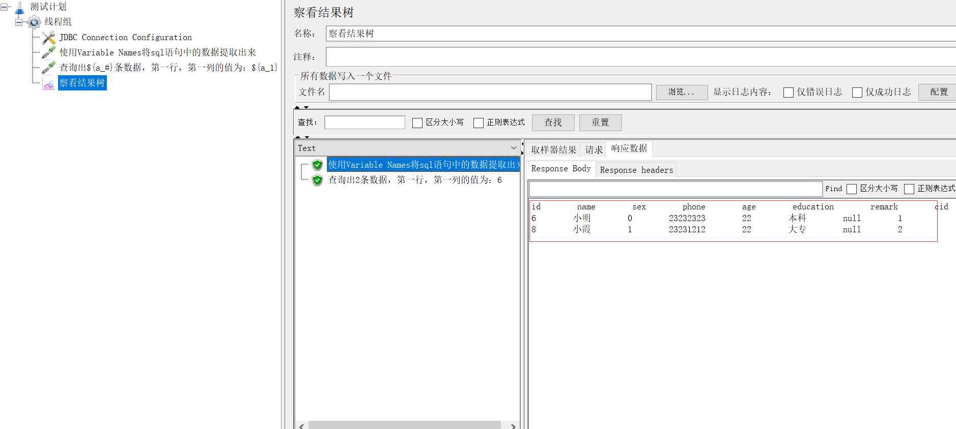The height and width of the screenshot is (429, 956).
Task: Click green shield icon for 查询出2条数据 result
Action: tap(317, 180)
